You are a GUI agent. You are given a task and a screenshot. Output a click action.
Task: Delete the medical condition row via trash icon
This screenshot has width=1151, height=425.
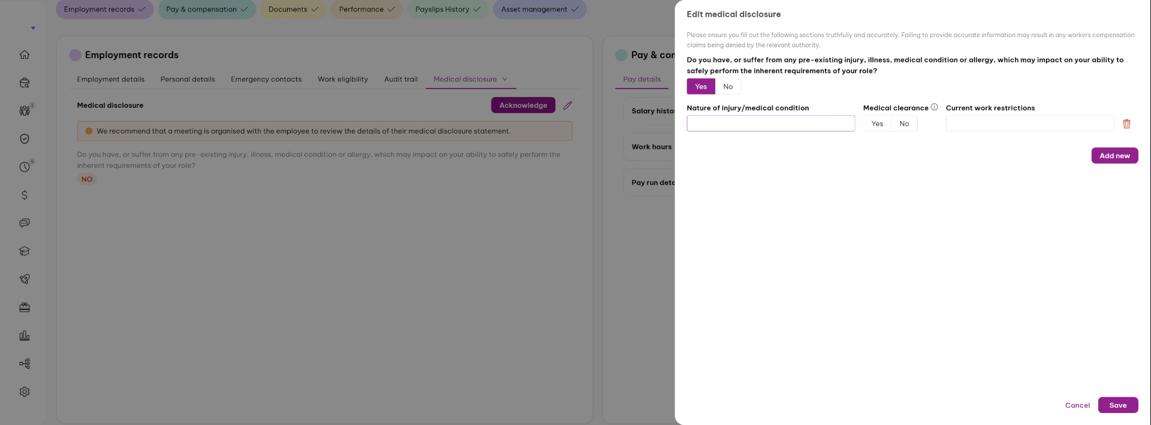[1126, 123]
